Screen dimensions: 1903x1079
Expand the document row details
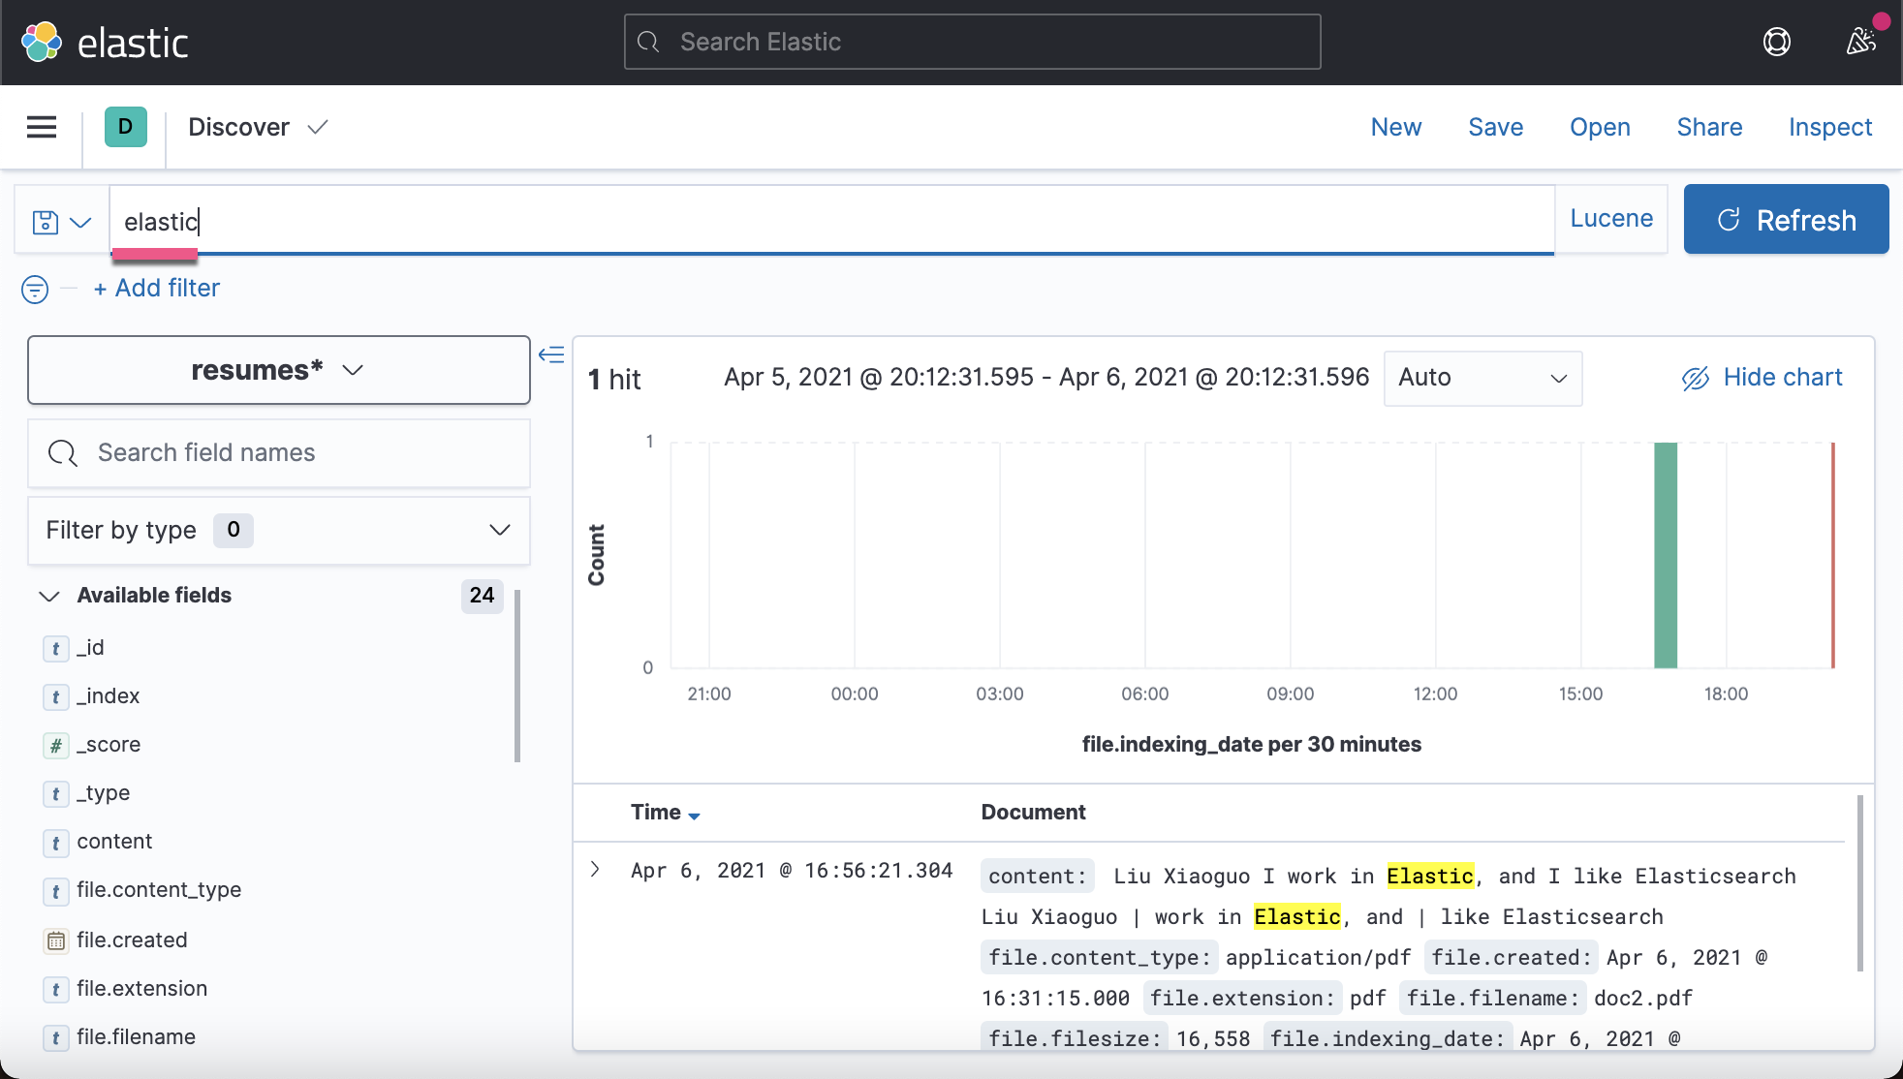click(x=595, y=870)
